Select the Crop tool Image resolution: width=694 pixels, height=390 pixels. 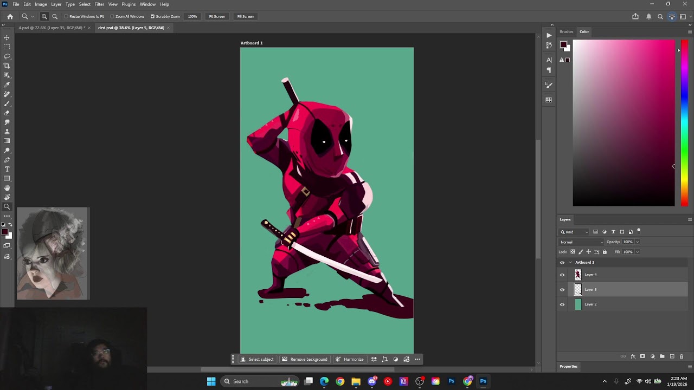coord(7,66)
